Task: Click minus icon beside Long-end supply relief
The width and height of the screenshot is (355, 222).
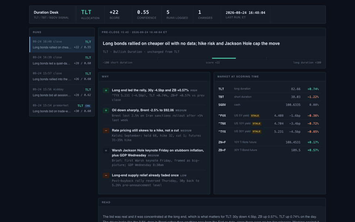Action: click(x=106, y=175)
